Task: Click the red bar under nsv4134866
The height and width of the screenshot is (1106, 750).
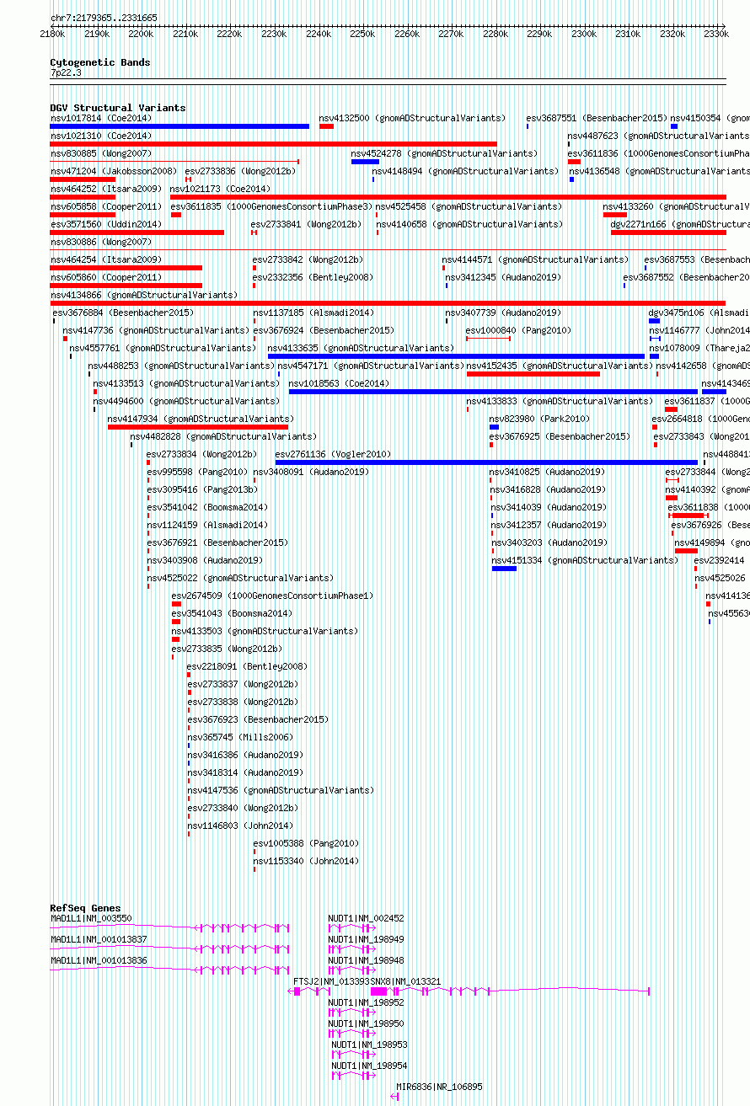Action: click(x=388, y=303)
